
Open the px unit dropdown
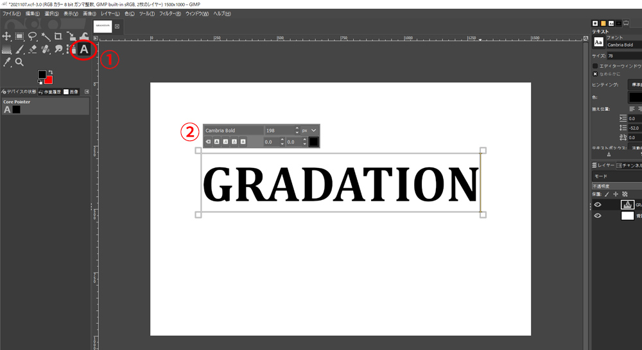click(309, 130)
